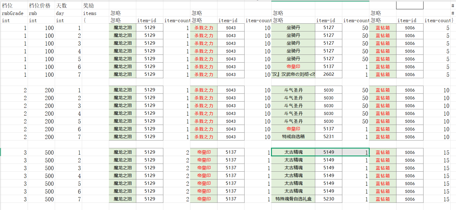Click the "天数" header cell
The image size is (456, 210).
coord(68,5)
